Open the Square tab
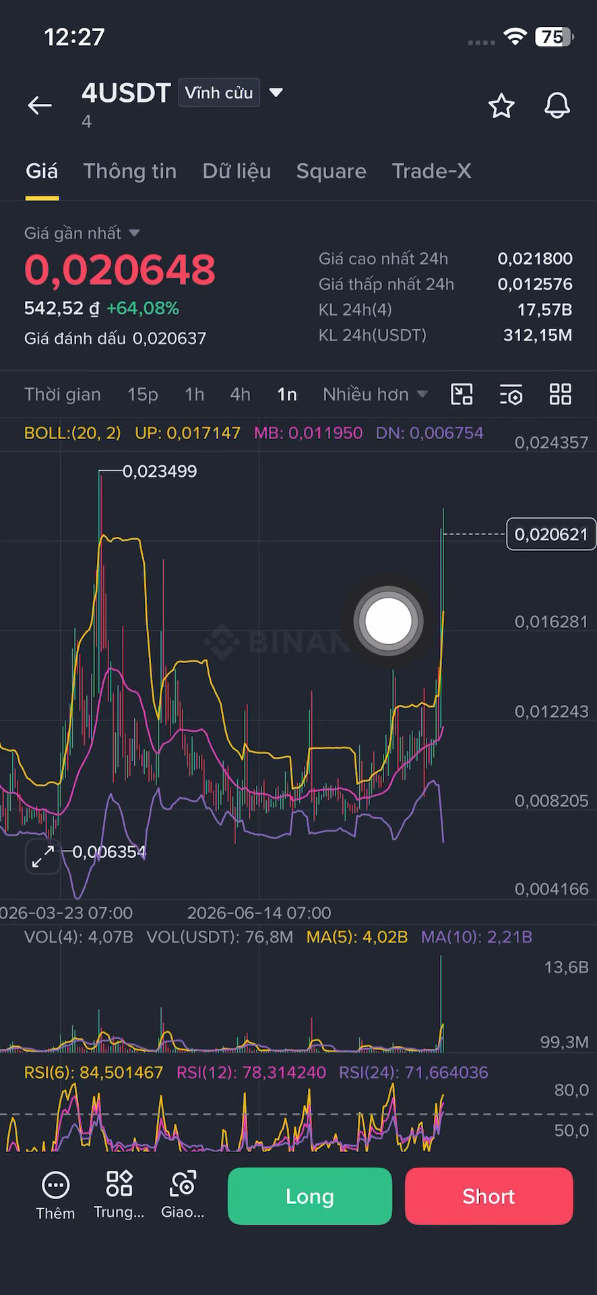The width and height of the screenshot is (597, 1295). point(332,171)
